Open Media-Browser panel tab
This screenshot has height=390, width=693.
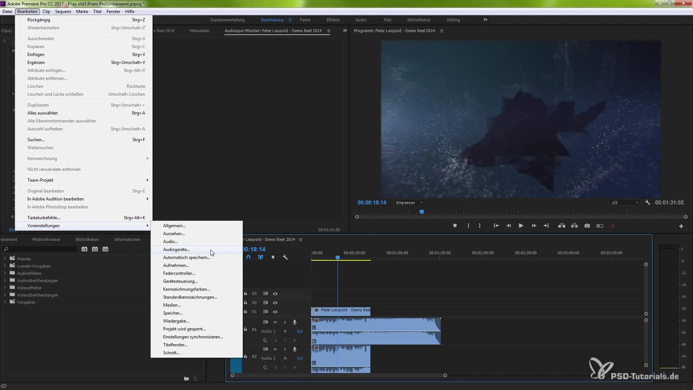pyautogui.click(x=46, y=239)
